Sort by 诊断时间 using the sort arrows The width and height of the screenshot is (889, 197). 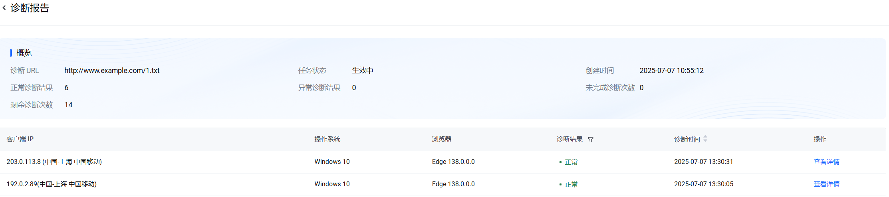point(705,139)
